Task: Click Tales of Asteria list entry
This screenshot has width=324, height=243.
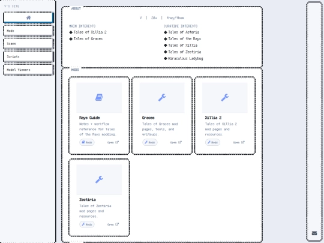Action: click(184, 32)
